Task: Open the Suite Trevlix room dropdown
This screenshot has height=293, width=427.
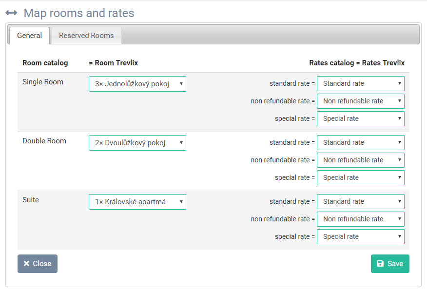Action: [x=137, y=202]
